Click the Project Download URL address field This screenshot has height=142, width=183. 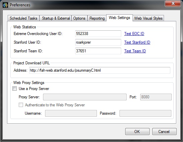[x=100, y=70]
